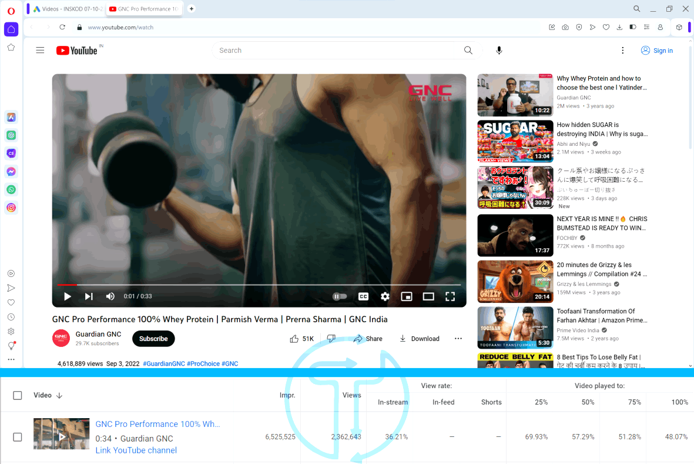Screen dimensions: 694x464
Task: Open the YouTube hamburger guide menu
Action: pos(40,51)
